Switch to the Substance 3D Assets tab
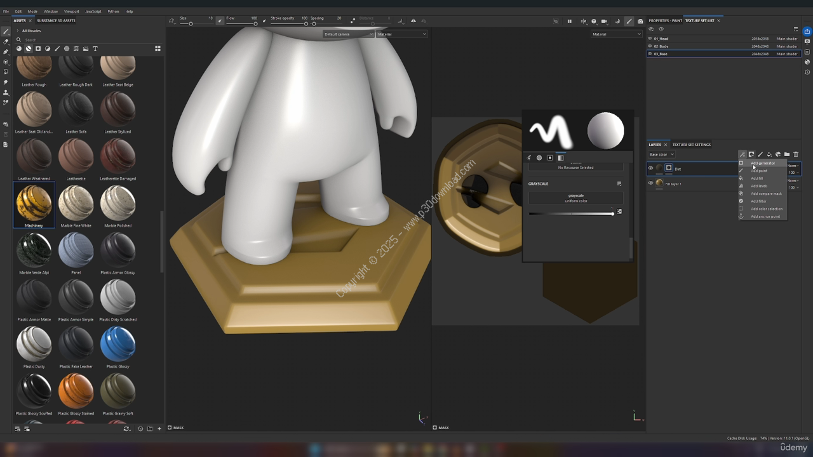The width and height of the screenshot is (813, 457). pos(56,21)
